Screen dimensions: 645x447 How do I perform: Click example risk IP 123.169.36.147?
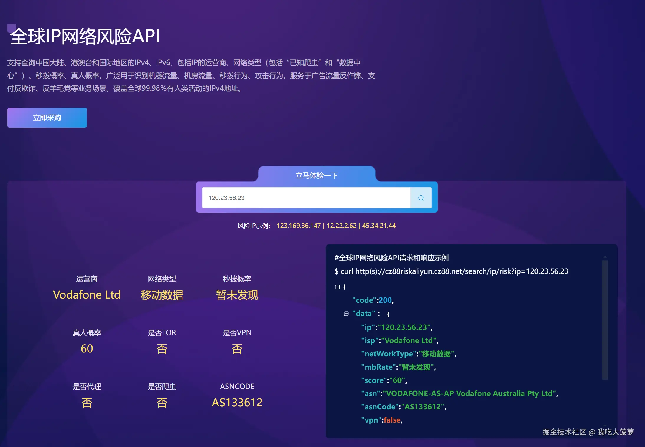[298, 226]
